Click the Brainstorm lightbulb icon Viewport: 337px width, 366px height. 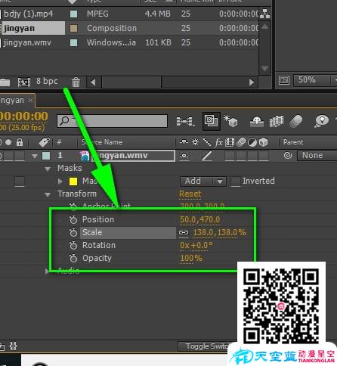[x=322, y=121]
